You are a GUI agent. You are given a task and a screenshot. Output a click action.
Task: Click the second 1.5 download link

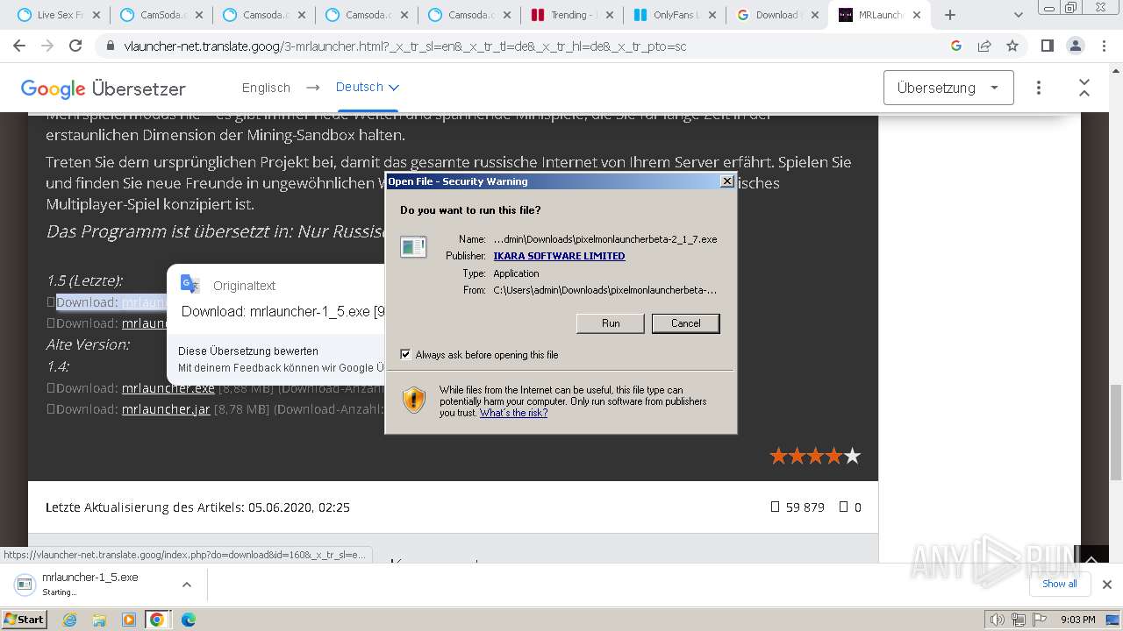[144, 323]
